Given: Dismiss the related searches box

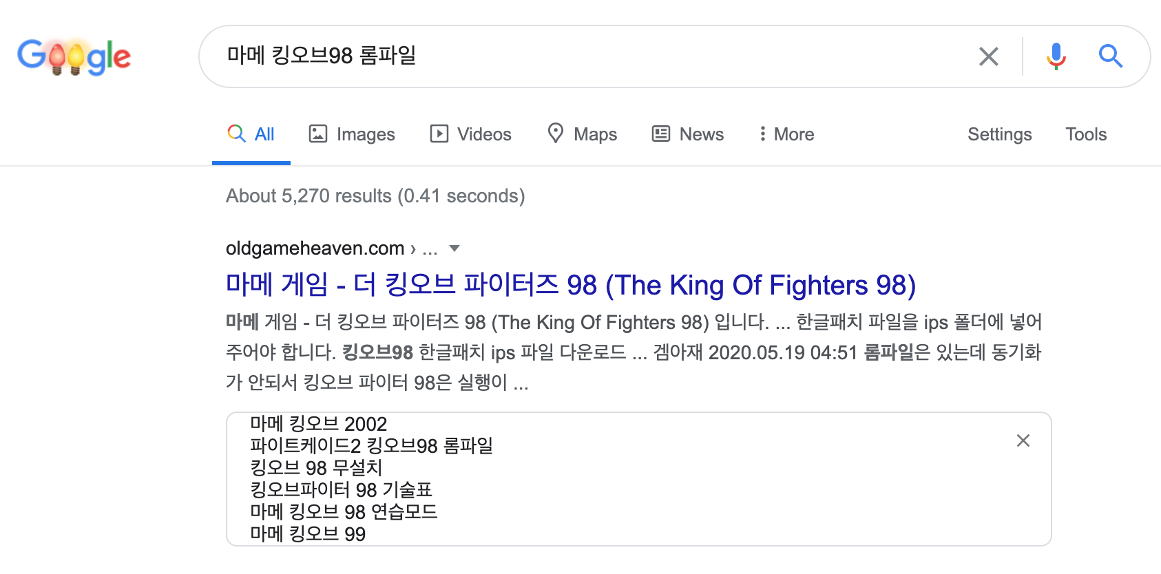Looking at the screenshot, I should coord(1023,440).
